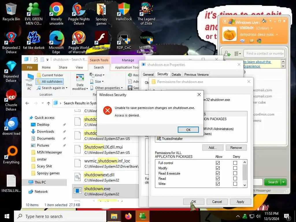Toggle Write Deny checkbox
This screenshot has width=296, height=222.
coord(235,184)
